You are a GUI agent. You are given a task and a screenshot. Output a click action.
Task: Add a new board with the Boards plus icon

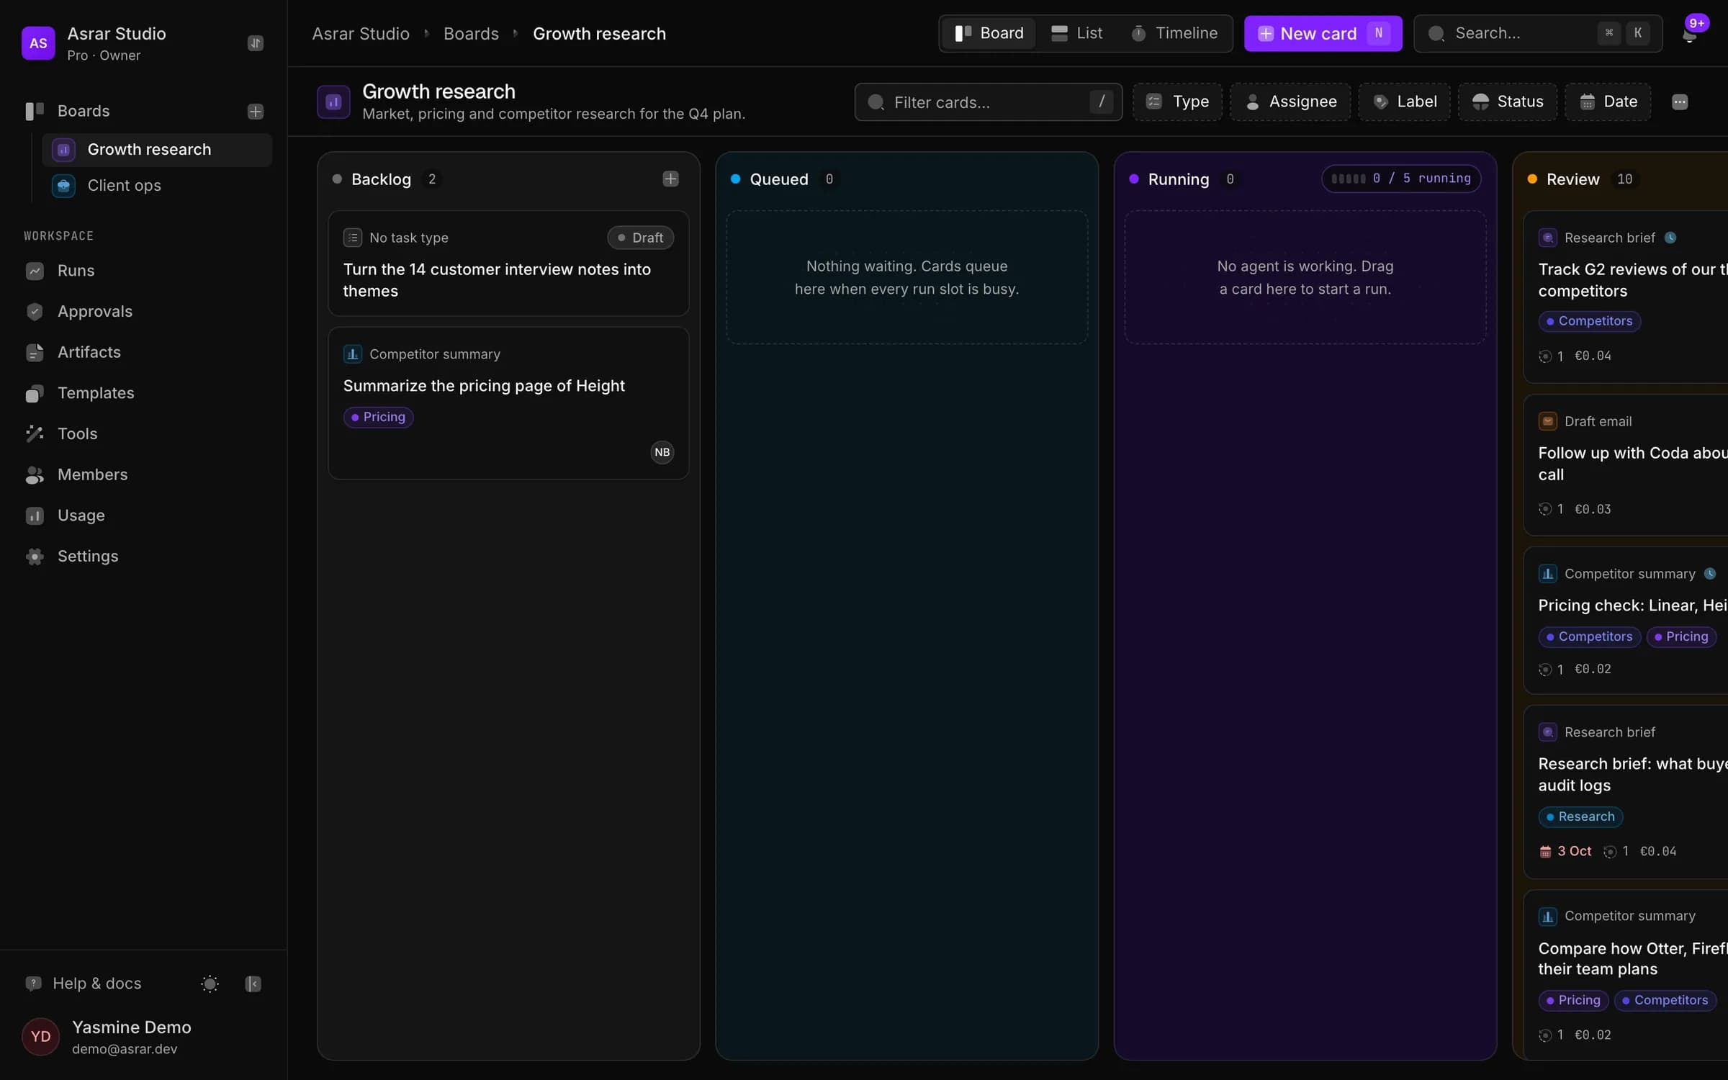[x=256, y=112]
